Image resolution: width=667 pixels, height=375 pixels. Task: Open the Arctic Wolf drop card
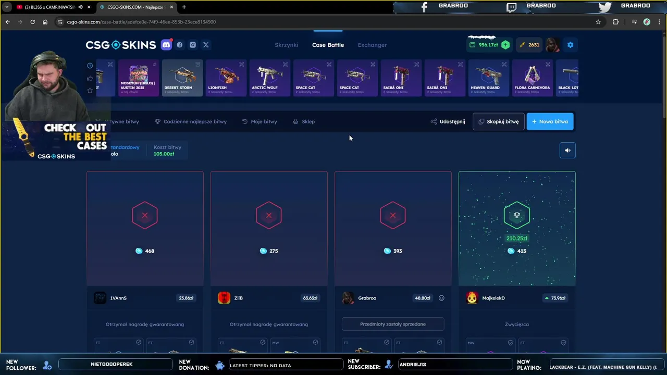click(x=270, y=78)
